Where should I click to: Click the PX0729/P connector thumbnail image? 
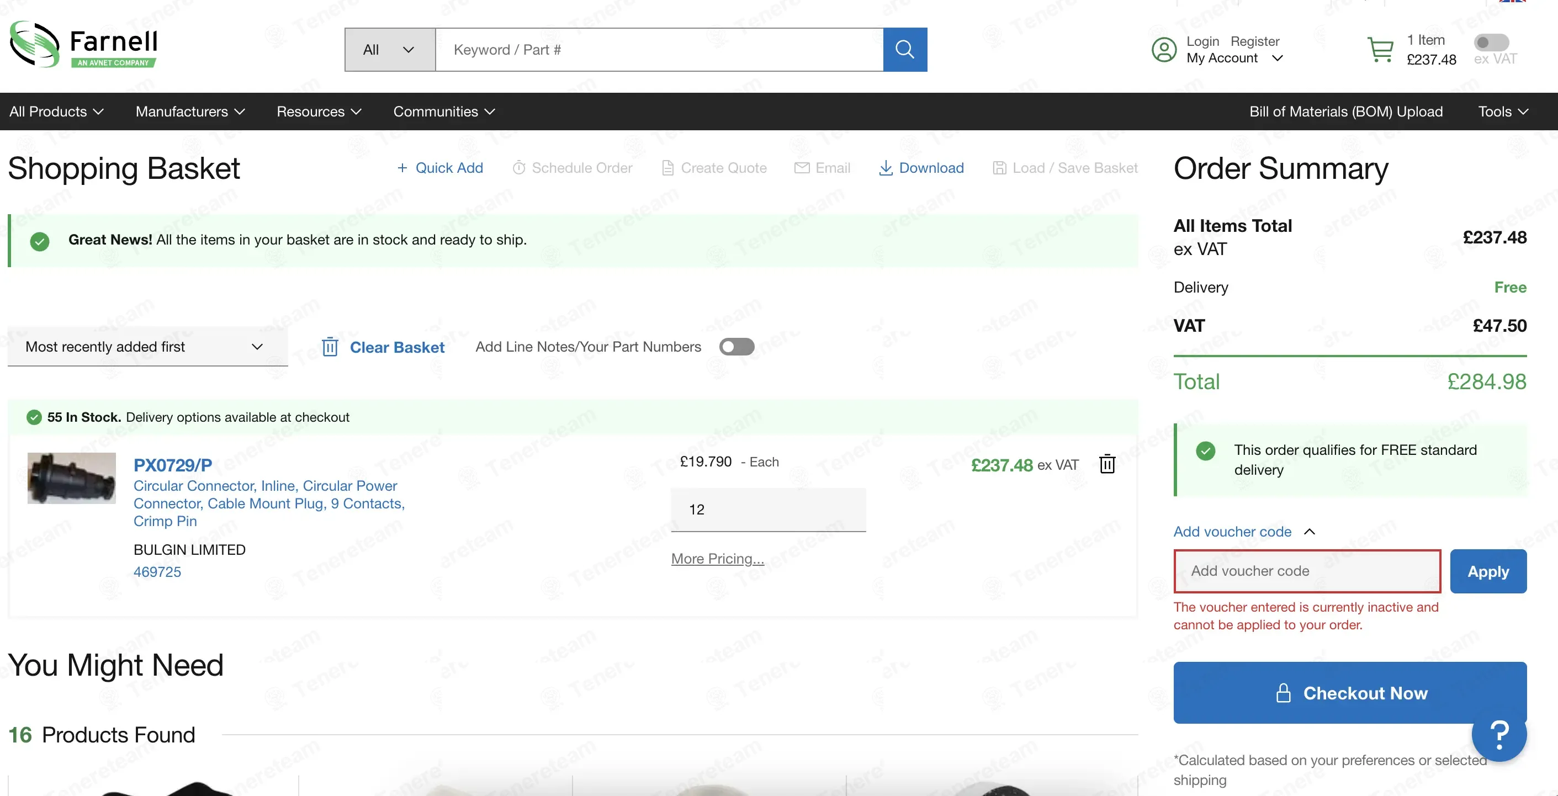tap(71, 478)
